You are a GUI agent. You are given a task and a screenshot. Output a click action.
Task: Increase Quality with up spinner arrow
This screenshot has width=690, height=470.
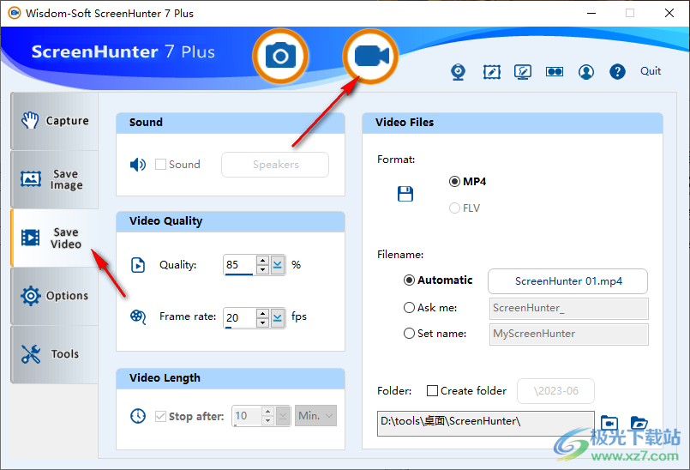click(x=262, y=261)
